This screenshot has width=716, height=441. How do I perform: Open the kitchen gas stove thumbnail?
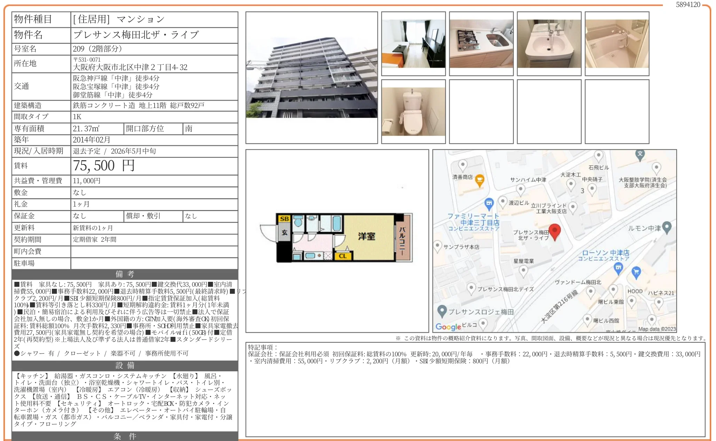[x=481, y=44]
